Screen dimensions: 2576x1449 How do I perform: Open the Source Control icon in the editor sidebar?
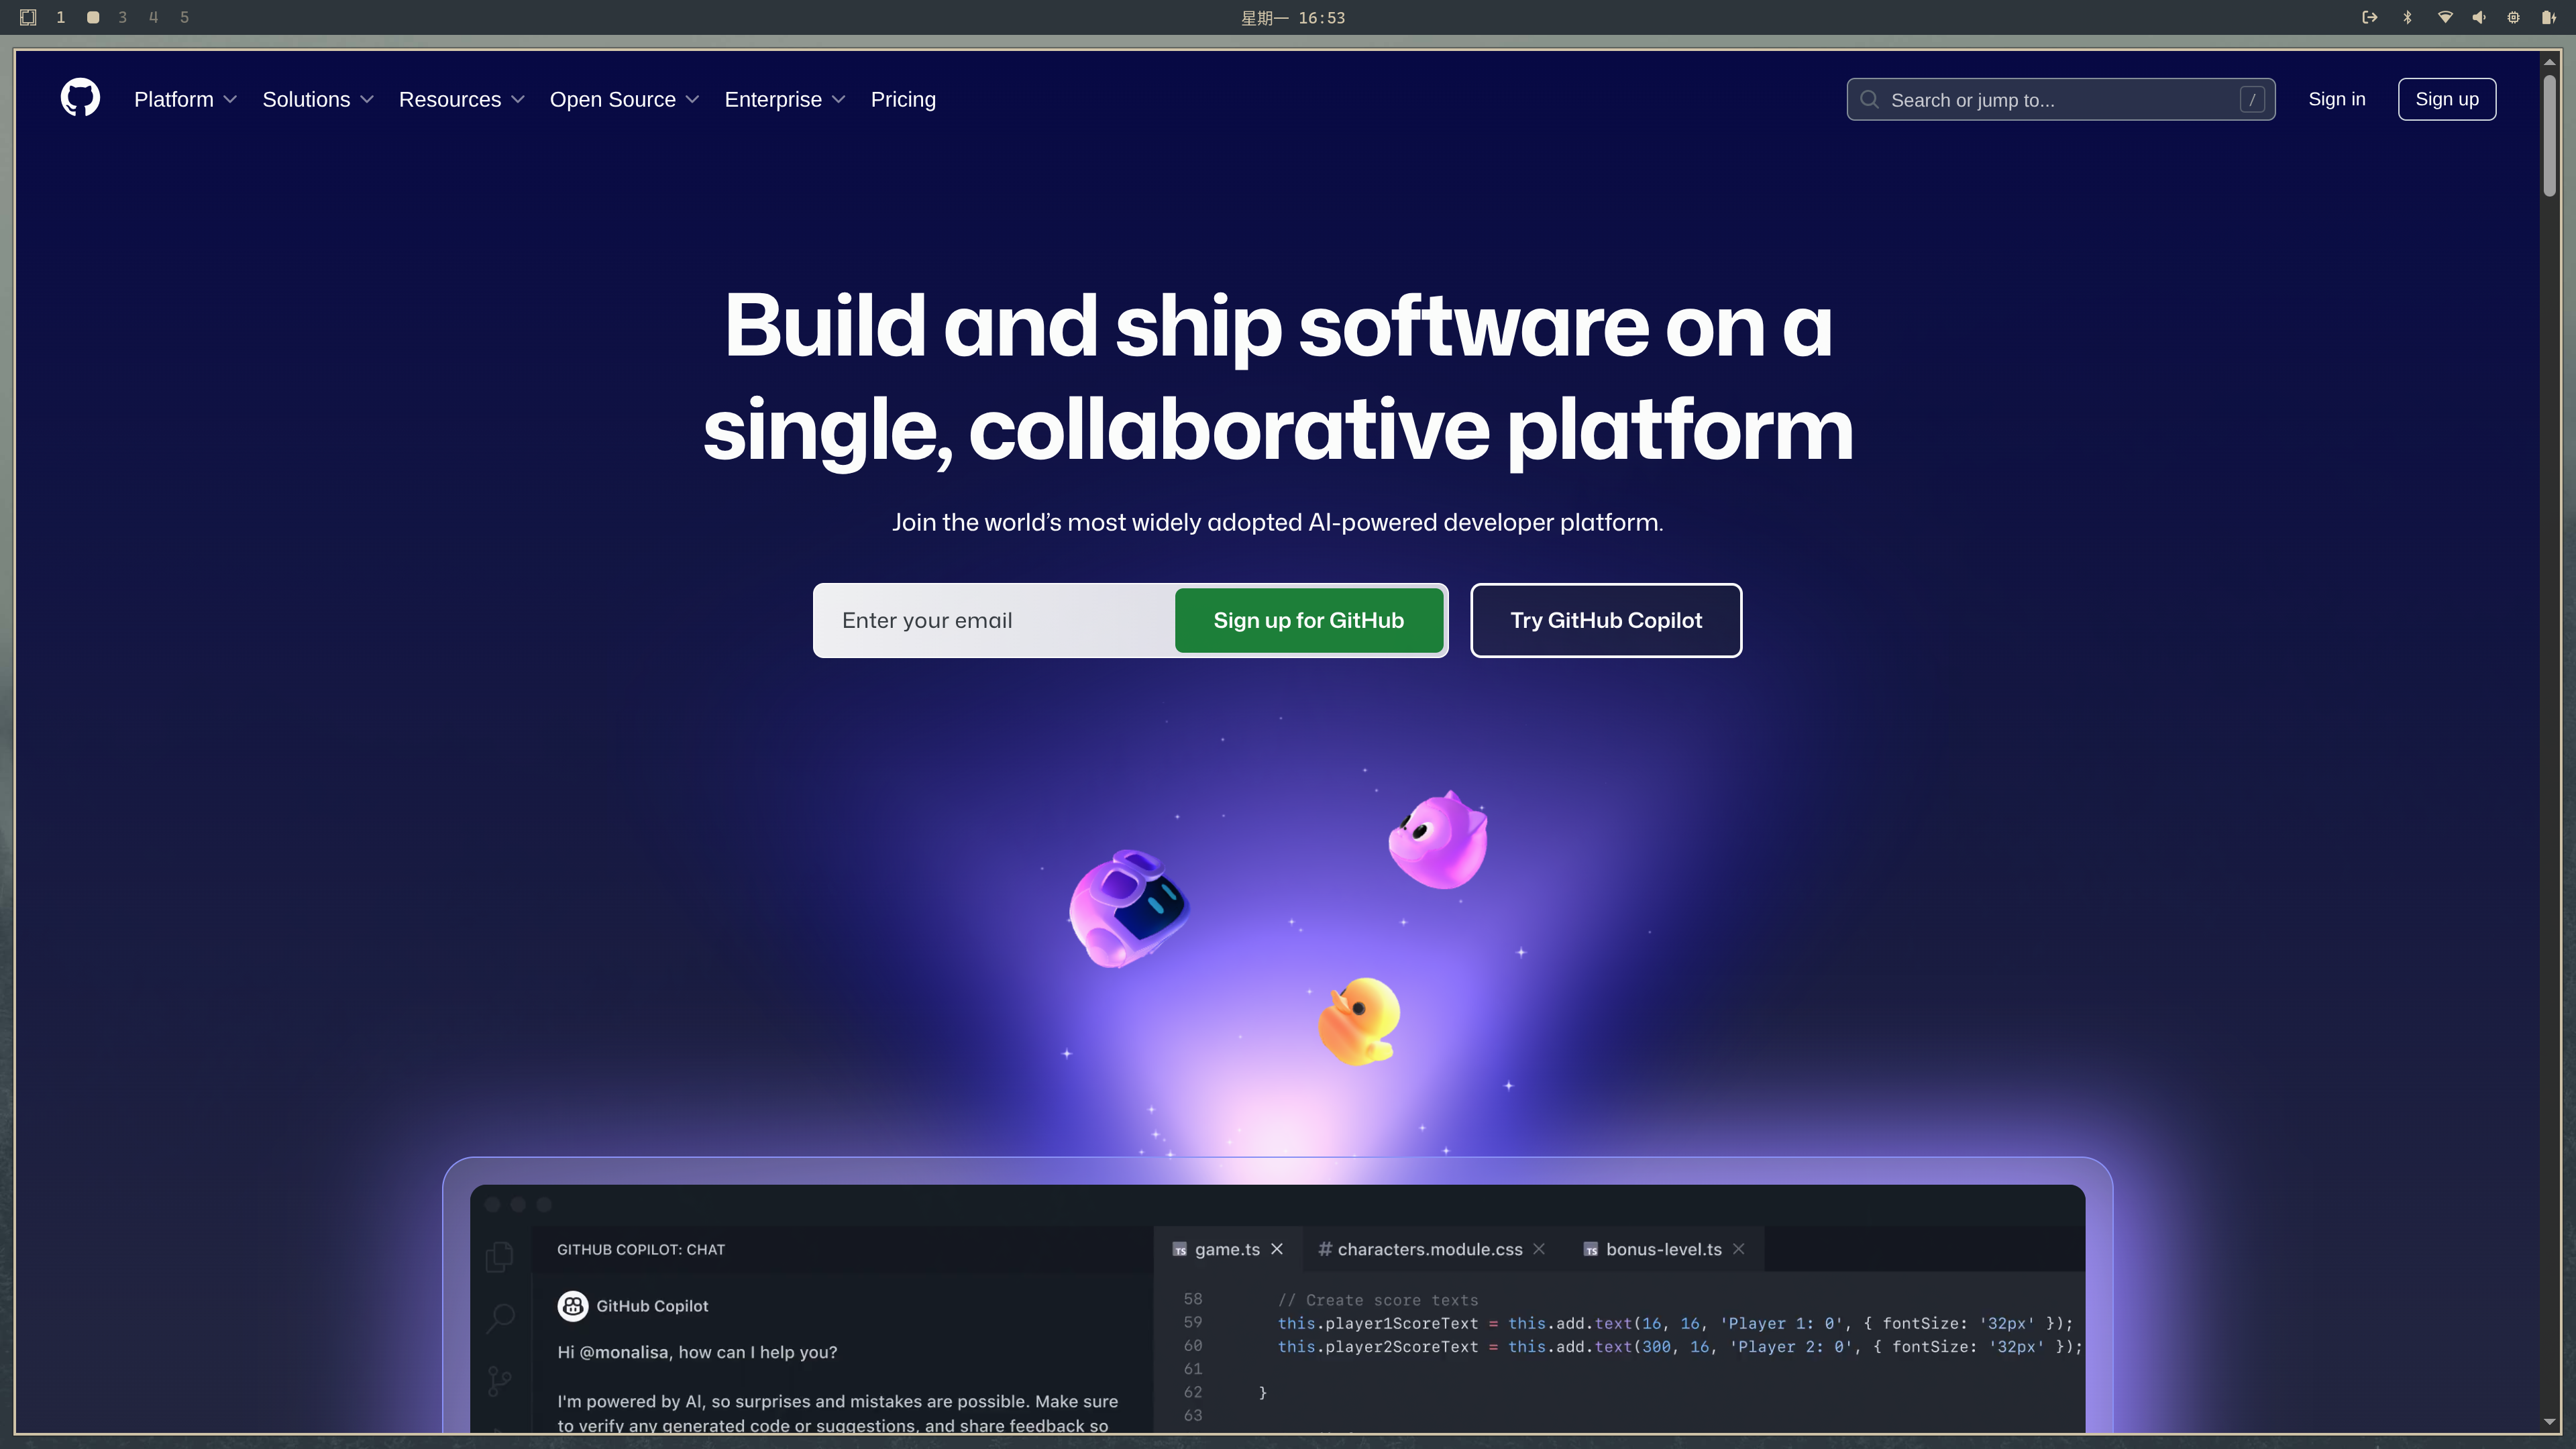coord(500,1381)
